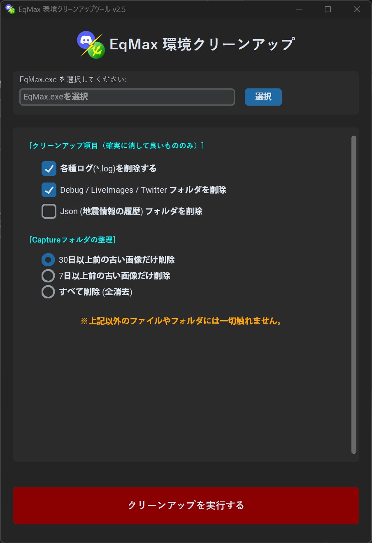Click the 選択 button to browse for EqMax.exe

tap(263, 97)
